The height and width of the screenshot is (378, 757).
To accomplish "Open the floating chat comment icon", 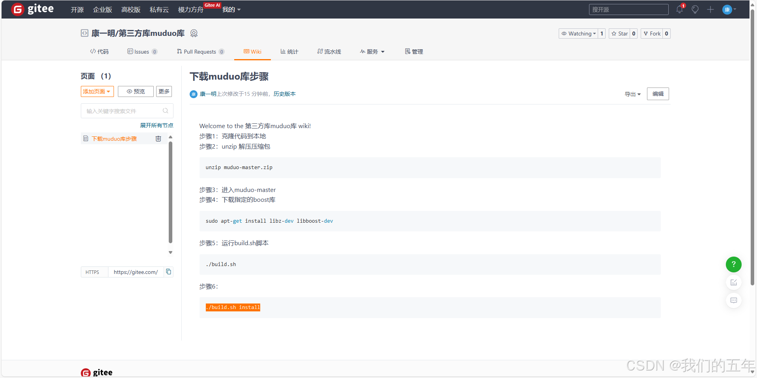I will (x=733, y=301).
